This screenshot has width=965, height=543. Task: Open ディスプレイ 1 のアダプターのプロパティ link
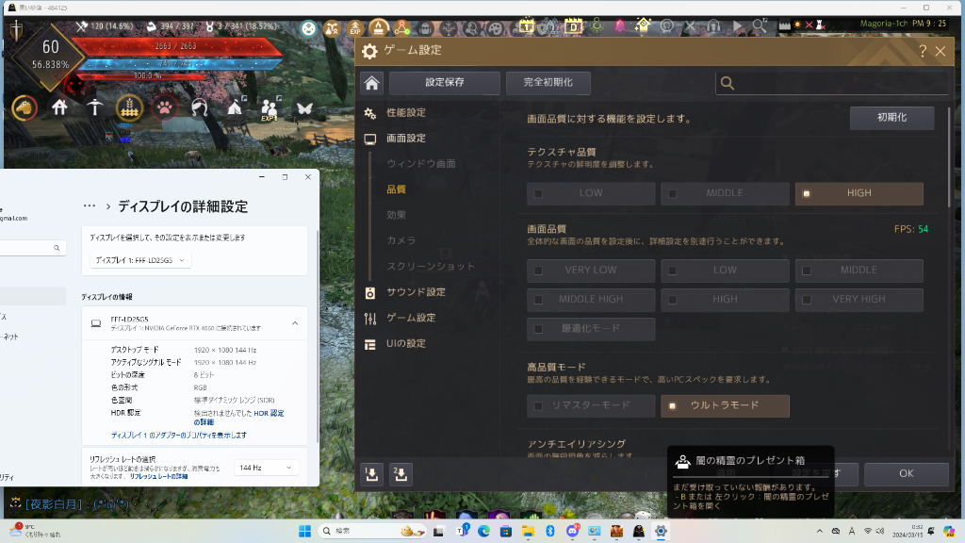pos(178,436)
